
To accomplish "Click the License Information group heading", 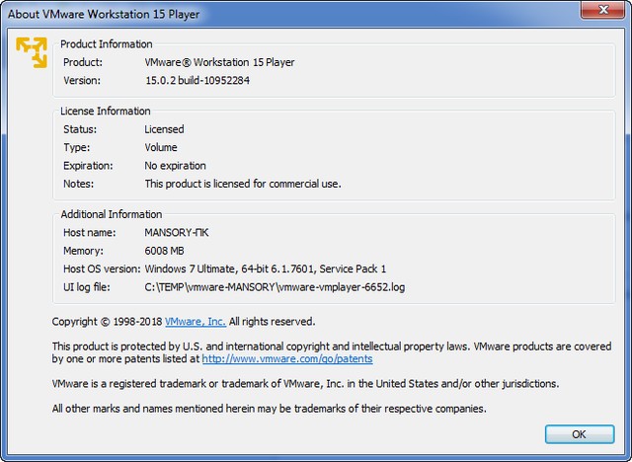I will point(106,111).
